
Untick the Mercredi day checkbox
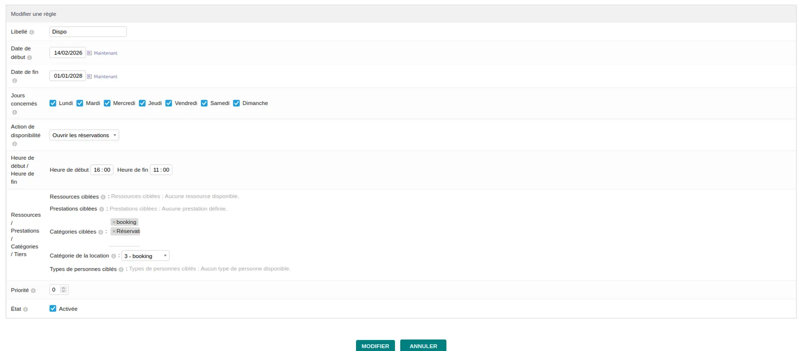click(x=107, y=103)
